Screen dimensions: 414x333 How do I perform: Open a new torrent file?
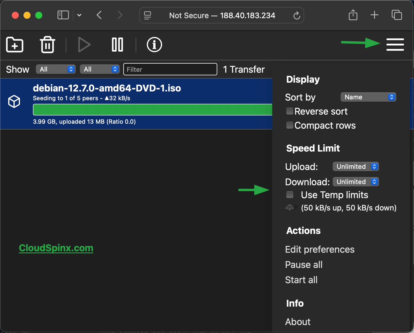click(x=14, y=45)
